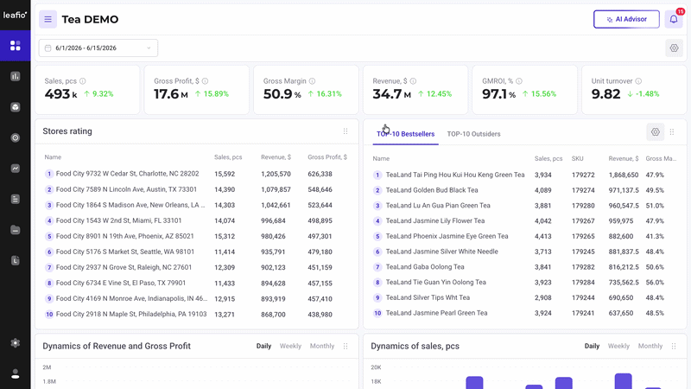Open the trend line sidebar icon
The width and height of the screenshot is (691, 389).
click(15, 169)
